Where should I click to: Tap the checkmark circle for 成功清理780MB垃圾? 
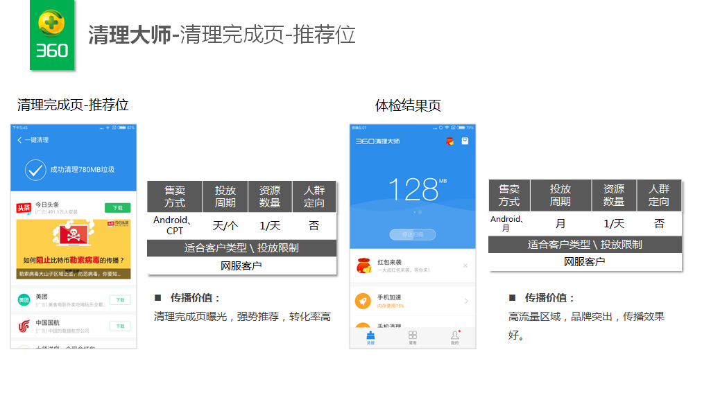click(x=35, y=170)
